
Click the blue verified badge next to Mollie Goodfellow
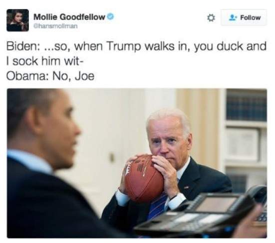click(x=110, y=16)
